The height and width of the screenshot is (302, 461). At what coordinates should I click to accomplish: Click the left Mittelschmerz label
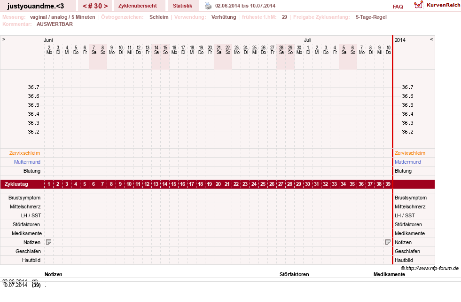pos(25,207)
